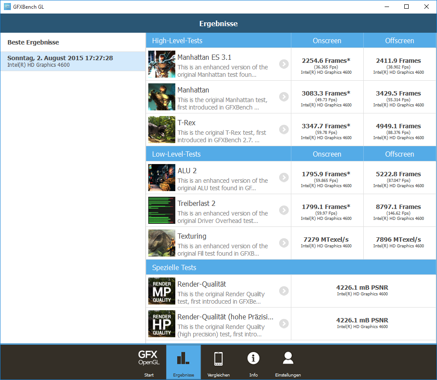The width and height of the screenshot is (437, 380).
Task: Expand Manhattan ES 3.1 details arrow
Action: [284, 64]
